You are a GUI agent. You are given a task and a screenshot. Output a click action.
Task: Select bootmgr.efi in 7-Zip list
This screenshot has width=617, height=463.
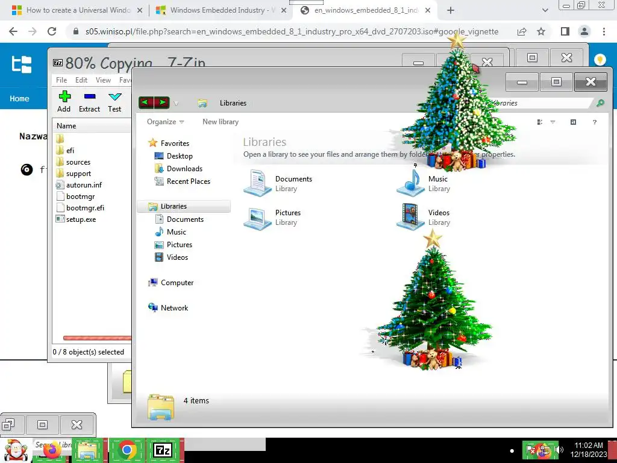tap(80, 208)
